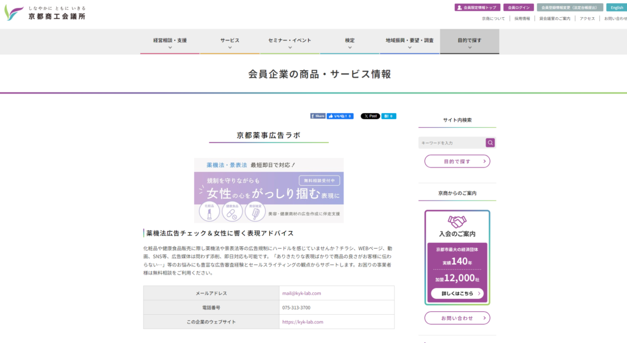Open 会員限定情報トップ with person icon

pyautogui.click(x=478, y=7)
